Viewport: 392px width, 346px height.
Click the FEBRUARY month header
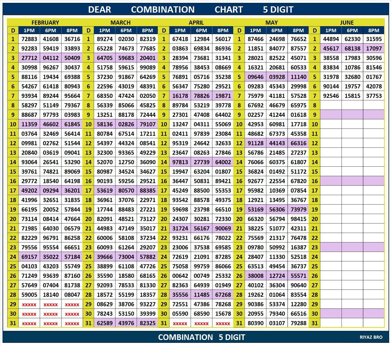(x=45, y=22)
